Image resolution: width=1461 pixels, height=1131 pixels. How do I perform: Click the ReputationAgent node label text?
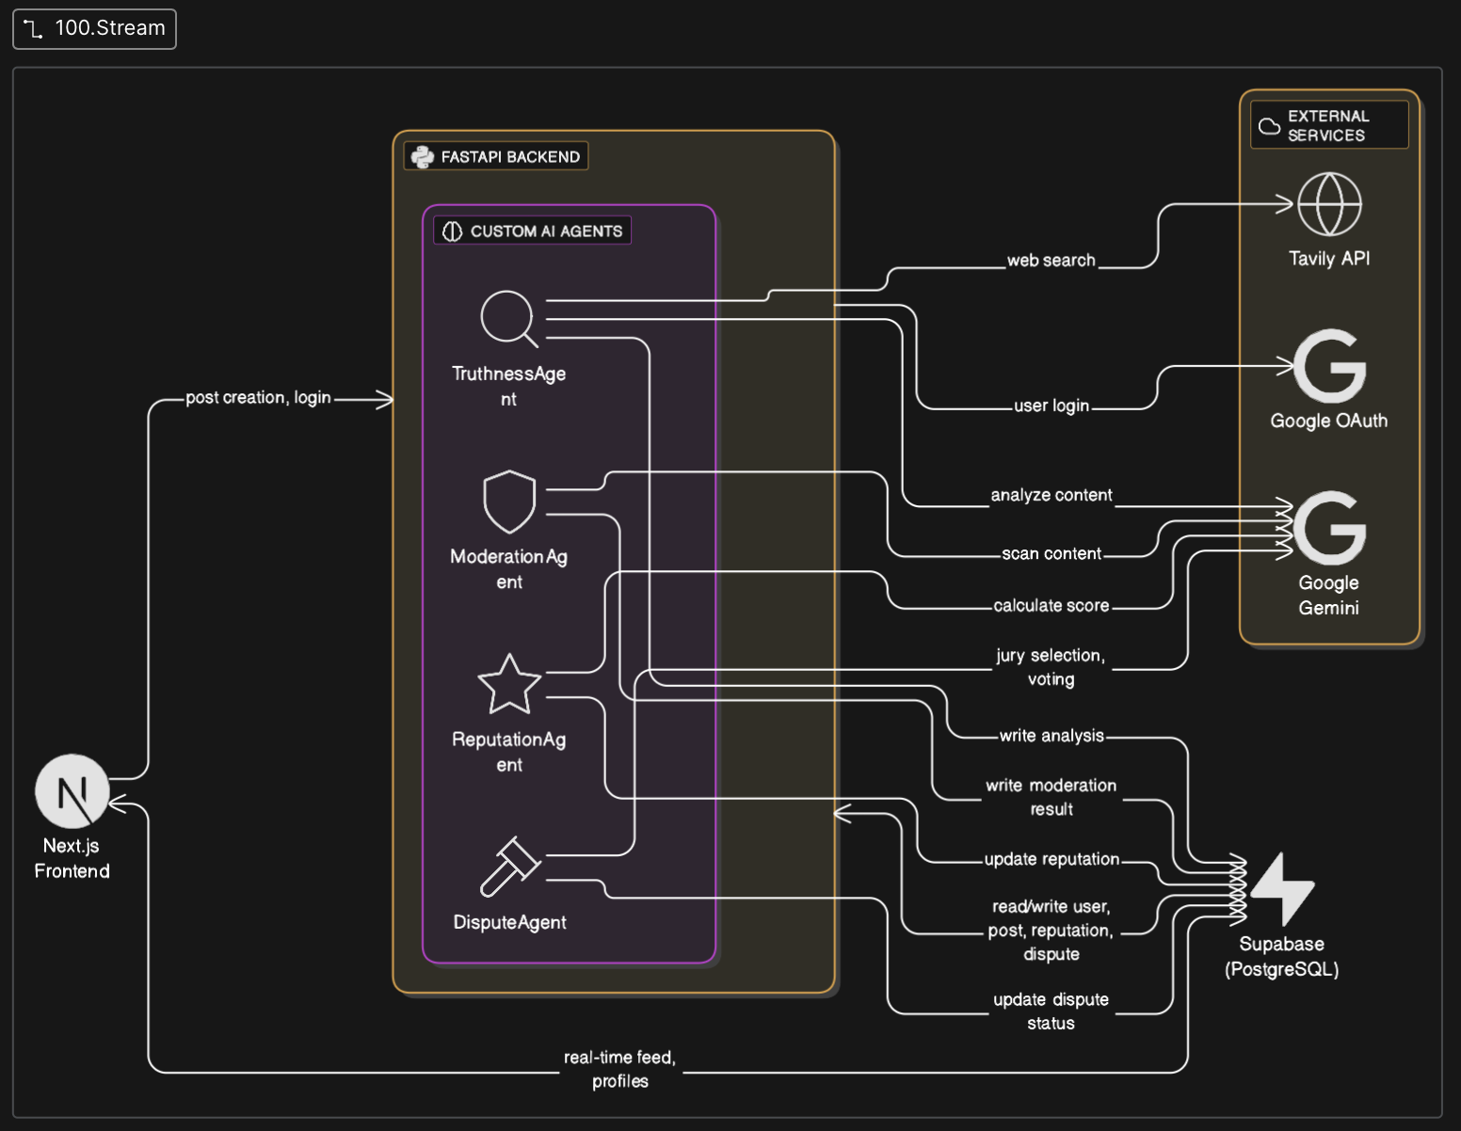tap(509, 752)
